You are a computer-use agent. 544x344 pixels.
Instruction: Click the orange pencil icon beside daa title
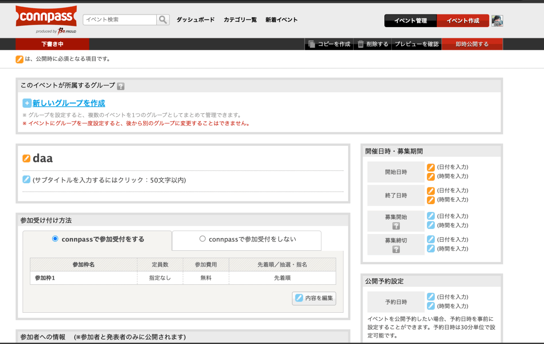coord(26,158)
